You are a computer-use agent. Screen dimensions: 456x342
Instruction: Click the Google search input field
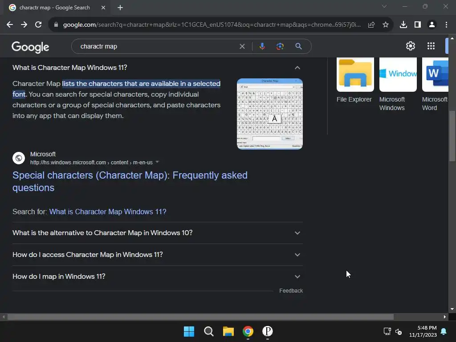pos(157,46)
